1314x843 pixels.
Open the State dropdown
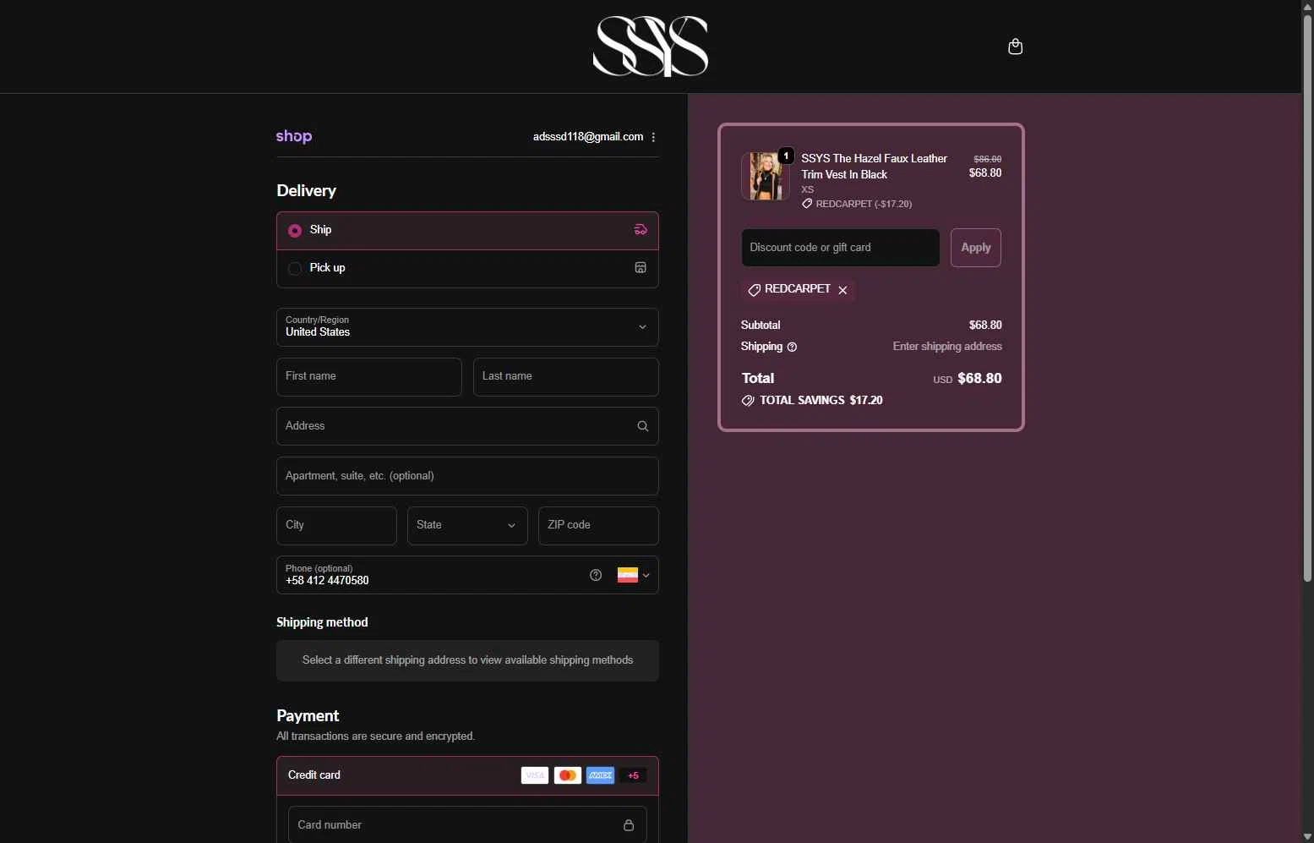467,526
